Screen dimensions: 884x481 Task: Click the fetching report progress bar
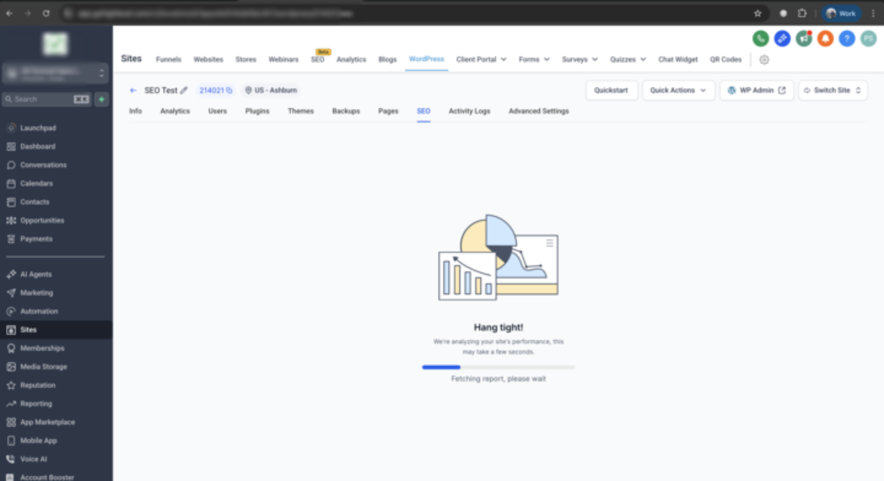(498, 367)
